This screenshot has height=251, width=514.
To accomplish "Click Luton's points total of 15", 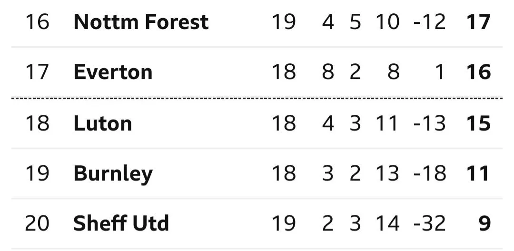I will pos(478,123).
